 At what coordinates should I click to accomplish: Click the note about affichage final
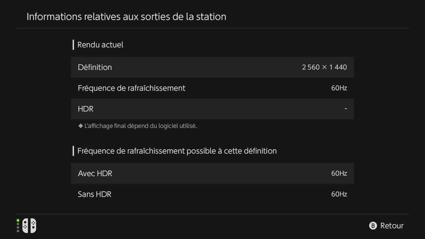point(141,126)
